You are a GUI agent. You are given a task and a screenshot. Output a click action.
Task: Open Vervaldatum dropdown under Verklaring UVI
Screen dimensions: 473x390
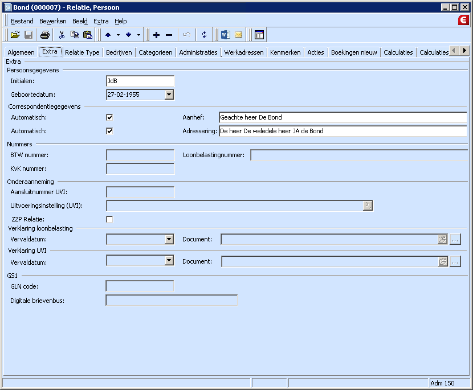coord(169,260)
